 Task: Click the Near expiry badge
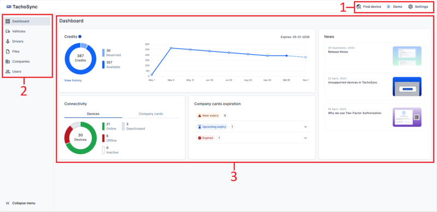[208, 115]
